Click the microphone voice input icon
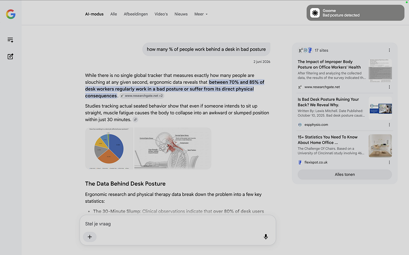This screenshot has width=409, height=255. coord(265,237)
